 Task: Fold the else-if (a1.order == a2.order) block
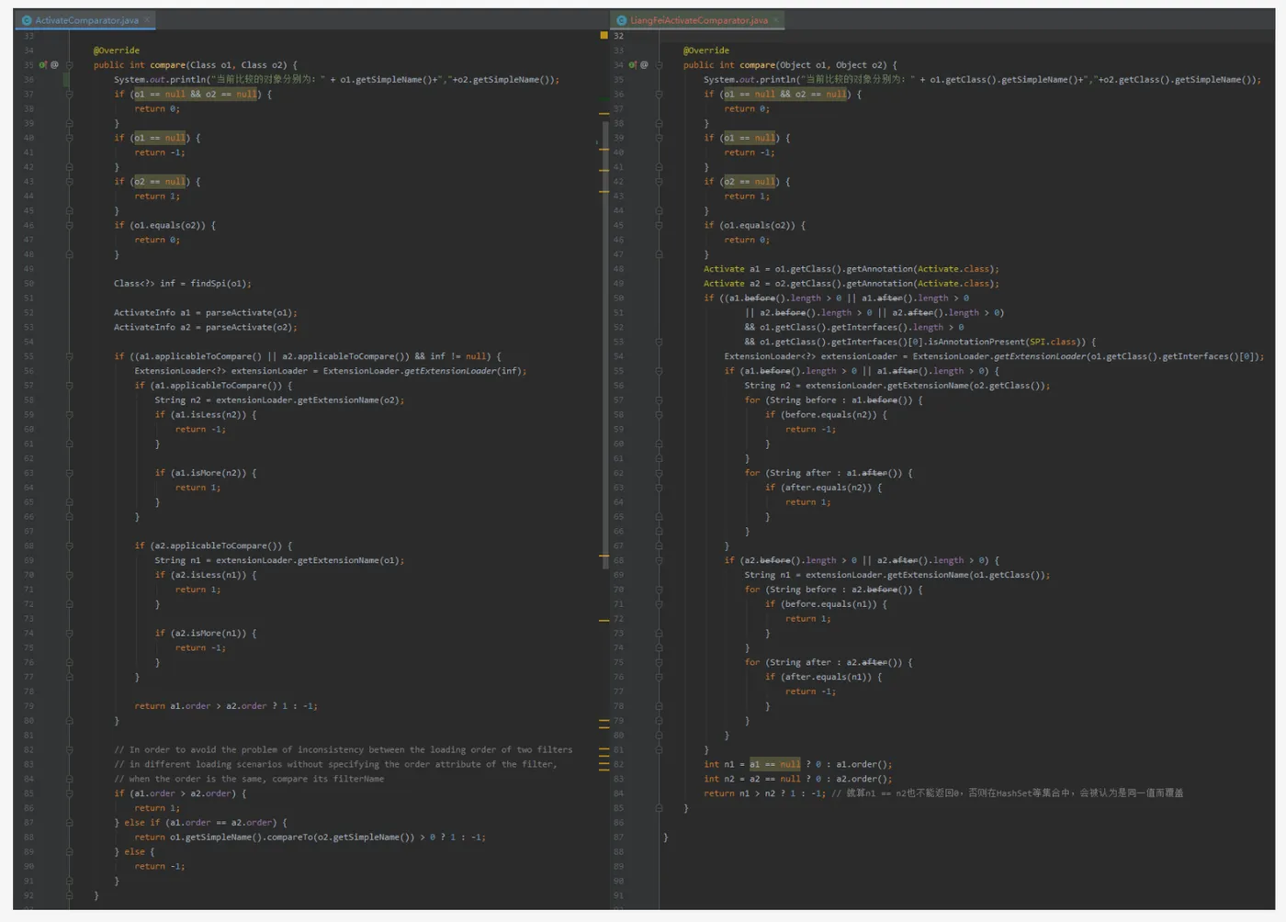pyautogui.click(x=69, y=823)
